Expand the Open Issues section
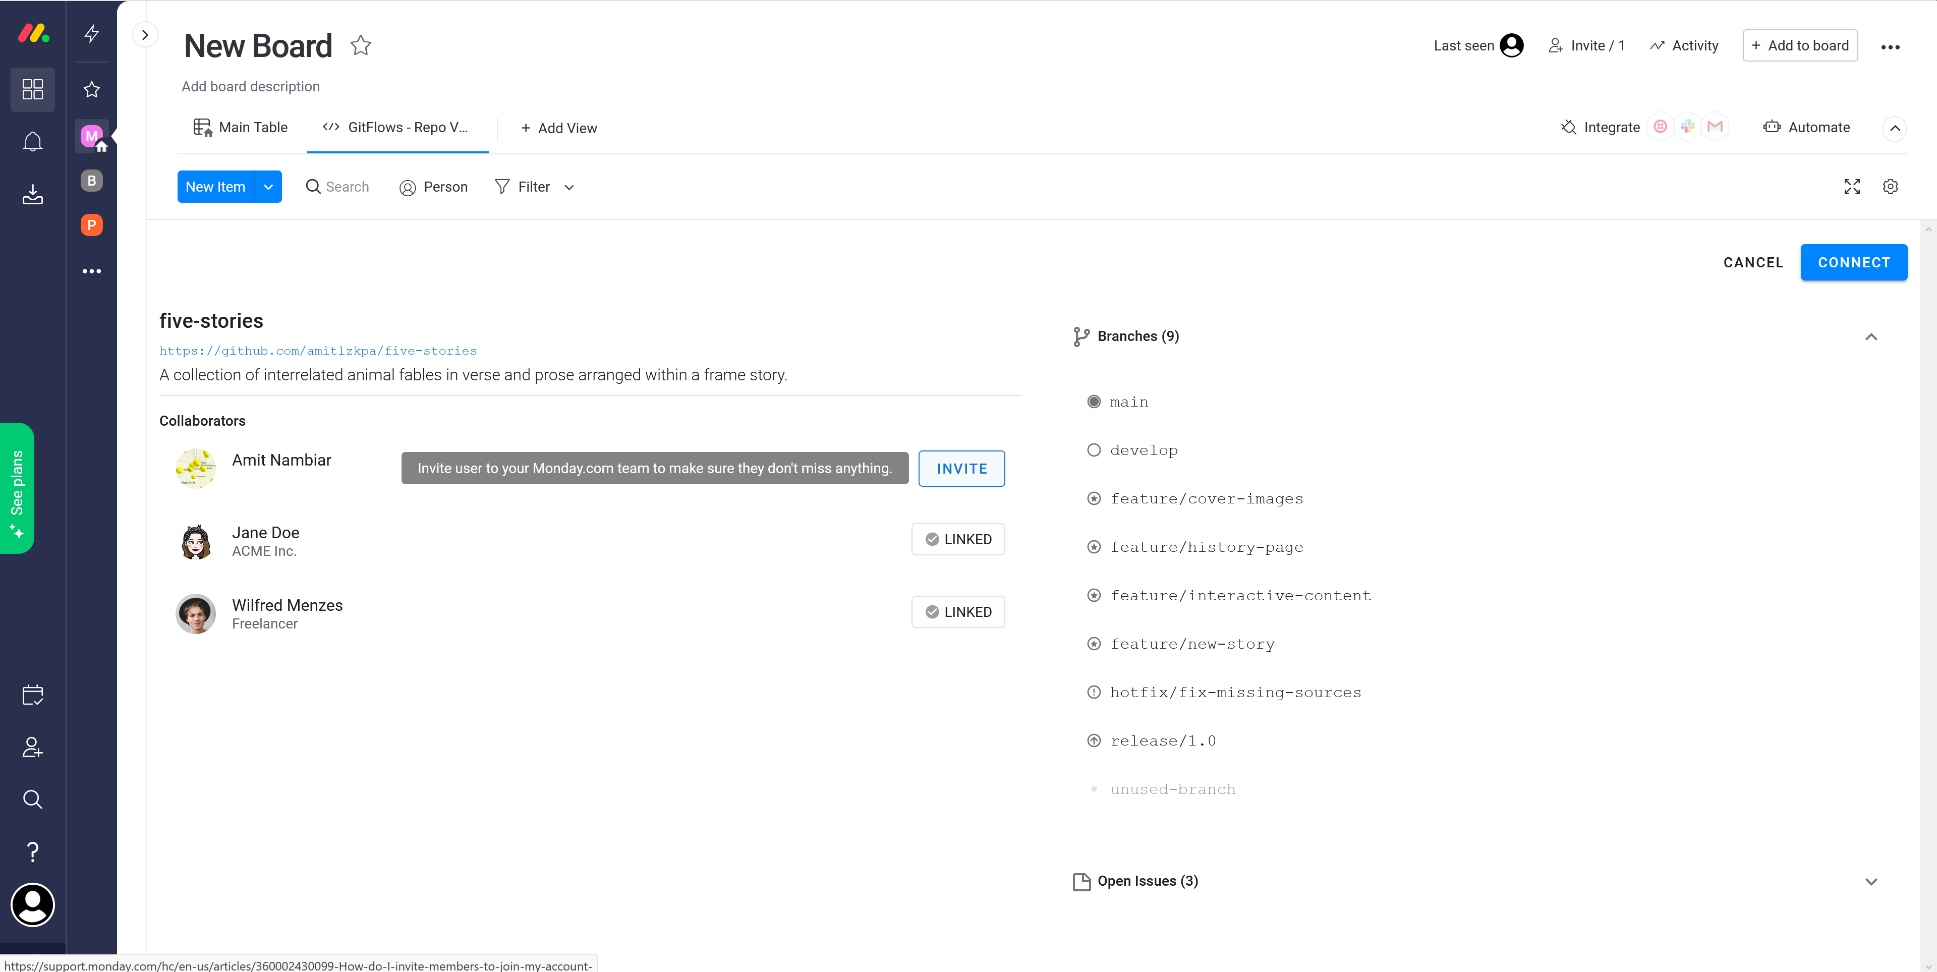The width and height of the screenshot is (1937, 972). (x=1871, y=882)
